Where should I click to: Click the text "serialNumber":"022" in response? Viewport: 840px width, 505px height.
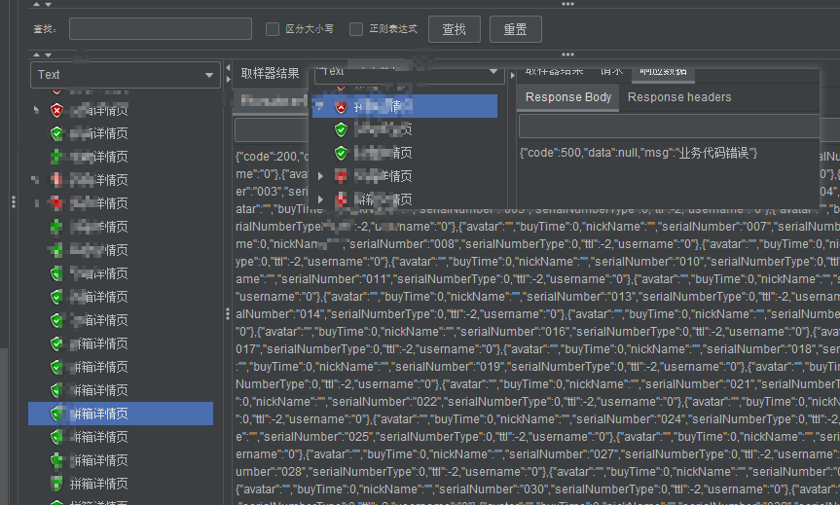pos(387,402)
